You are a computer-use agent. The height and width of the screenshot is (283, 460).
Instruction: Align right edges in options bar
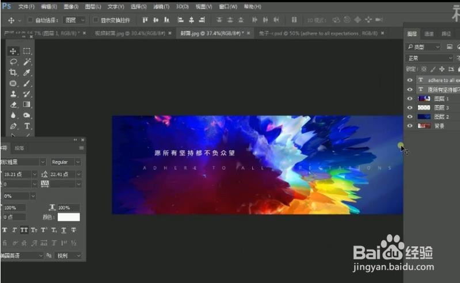point(202,20)
